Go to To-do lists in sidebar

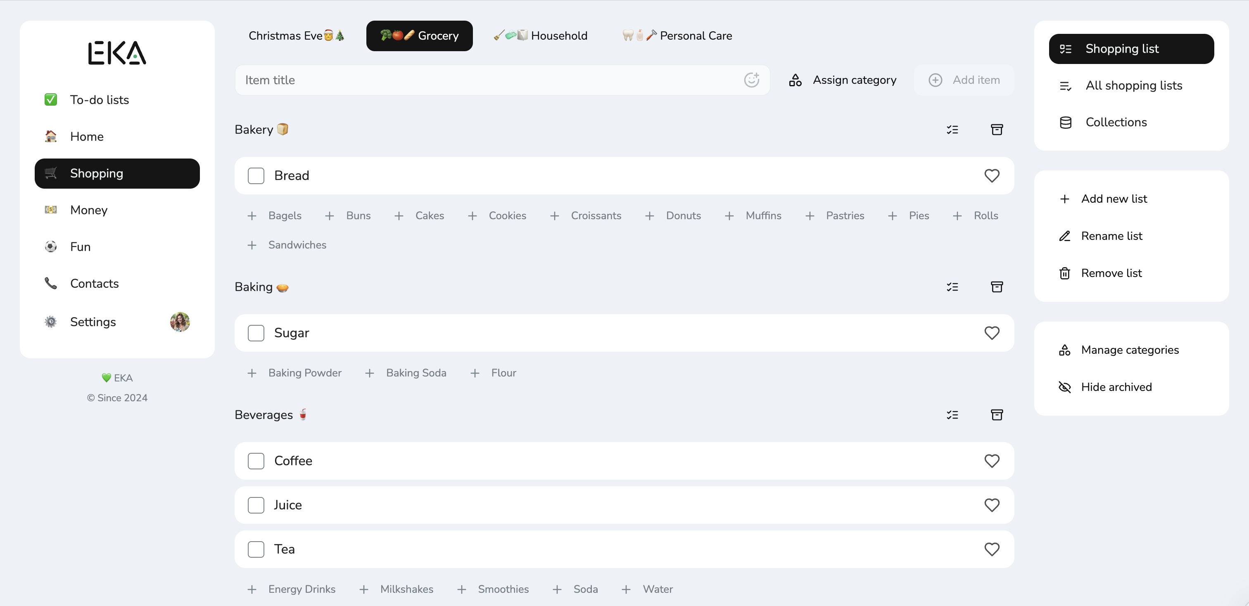(117, 99)
